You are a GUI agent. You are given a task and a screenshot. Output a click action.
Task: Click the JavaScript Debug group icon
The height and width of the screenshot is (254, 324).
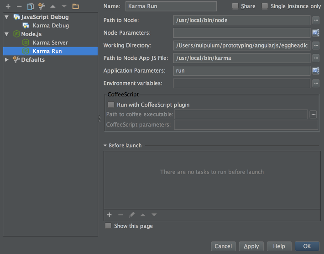[16, 17]
